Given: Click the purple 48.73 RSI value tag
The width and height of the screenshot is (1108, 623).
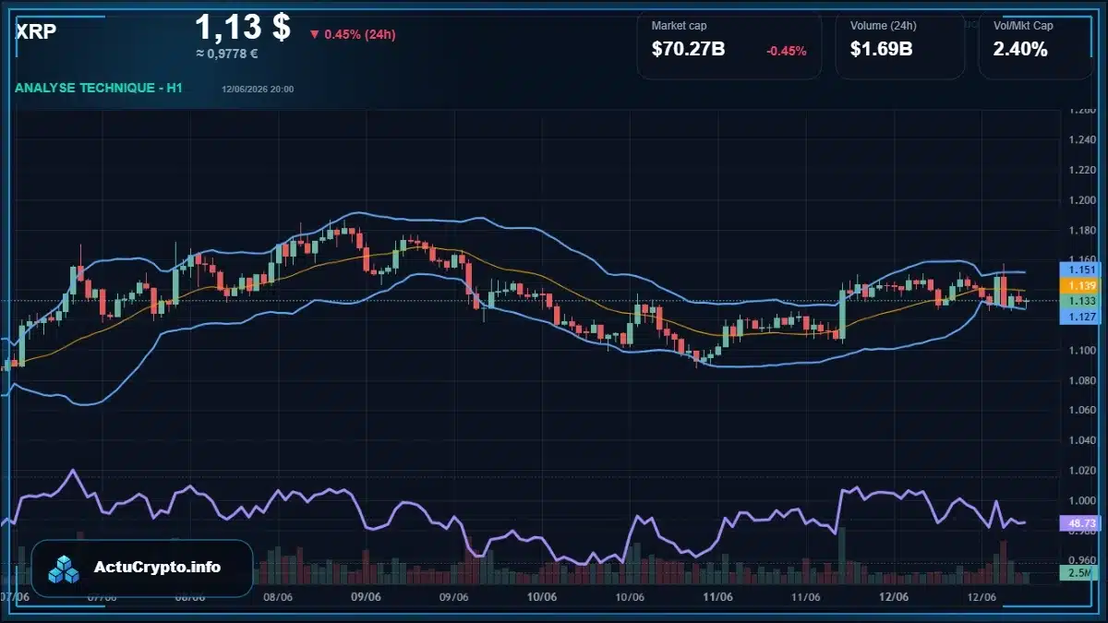Looking at the screenshot, I should (x=1078, y=522).
